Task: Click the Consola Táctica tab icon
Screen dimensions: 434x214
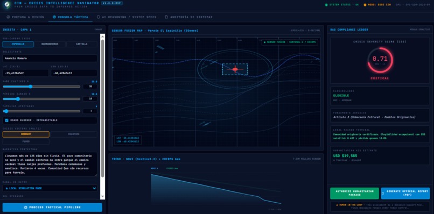Action: pyautogui.click(x=54, y=17)
